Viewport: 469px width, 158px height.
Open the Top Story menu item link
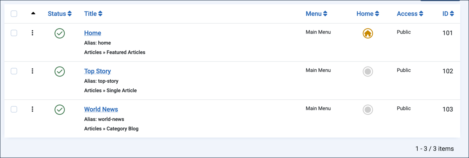point(98,71)
